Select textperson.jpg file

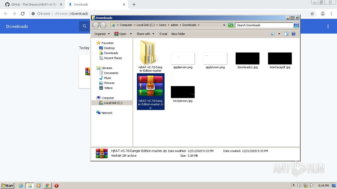click(183, 94)
